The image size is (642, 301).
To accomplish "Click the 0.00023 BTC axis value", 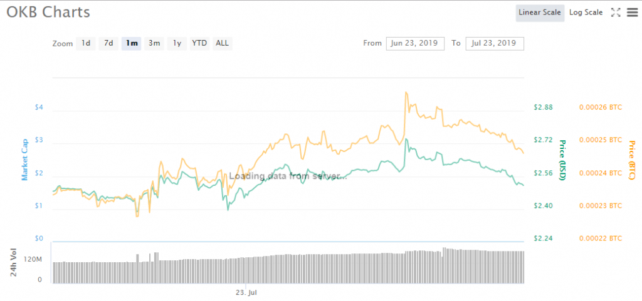I will pos(600,206).
